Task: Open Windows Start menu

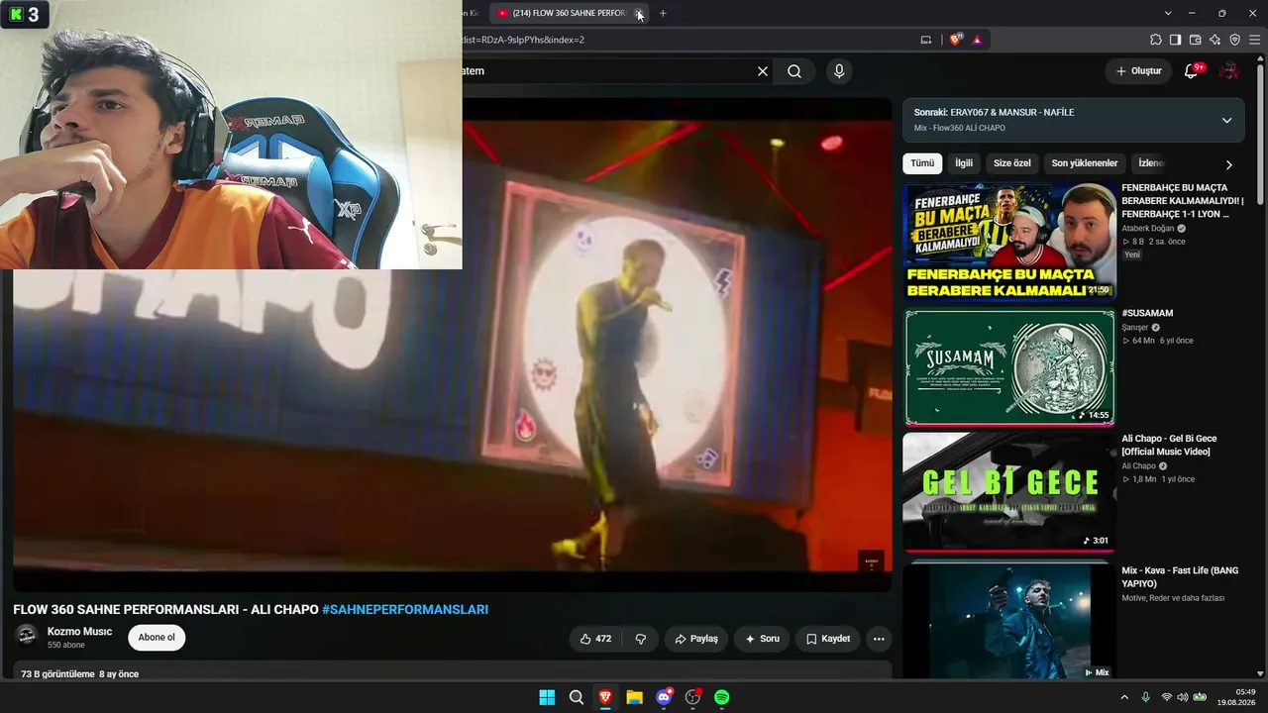Action: click(x=547, y=697)
